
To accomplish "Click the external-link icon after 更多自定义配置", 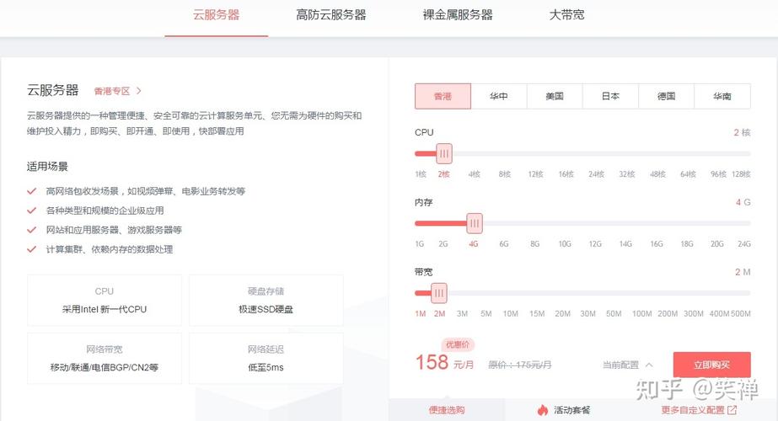I will pos(732,410).
